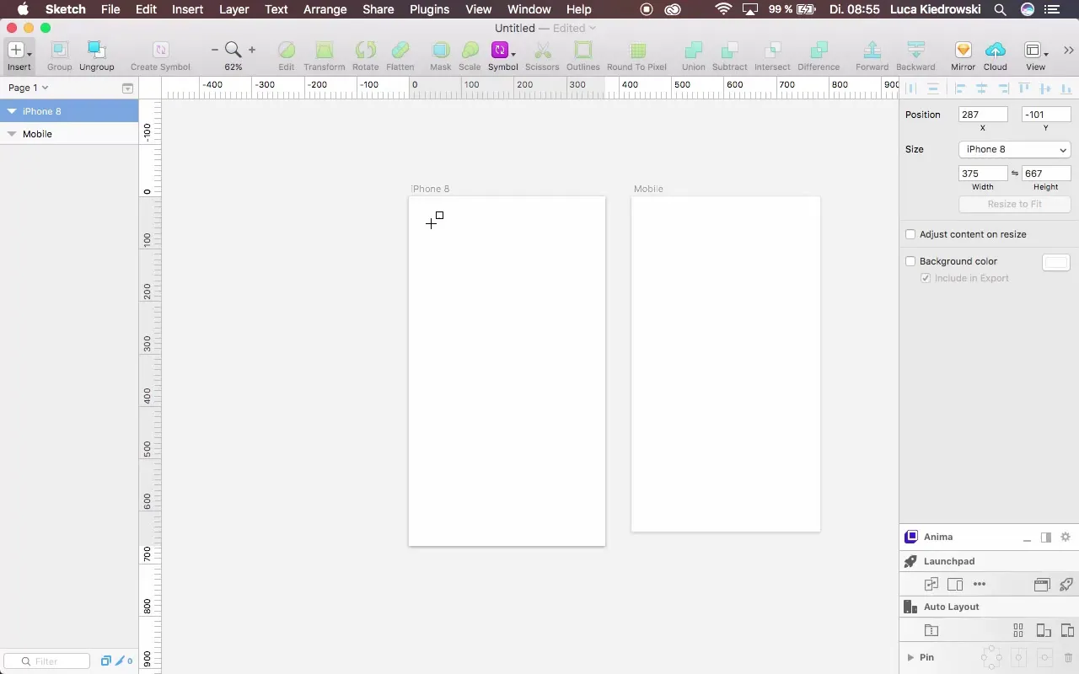Zoom in with the plus button
The height and width of the screenshot is (674, 1079).
coord(252,51)
